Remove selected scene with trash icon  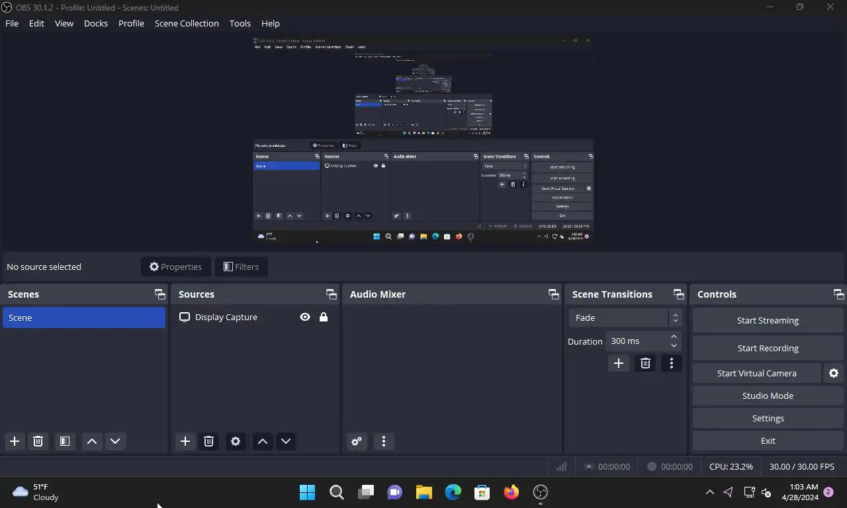pos(38,441)
